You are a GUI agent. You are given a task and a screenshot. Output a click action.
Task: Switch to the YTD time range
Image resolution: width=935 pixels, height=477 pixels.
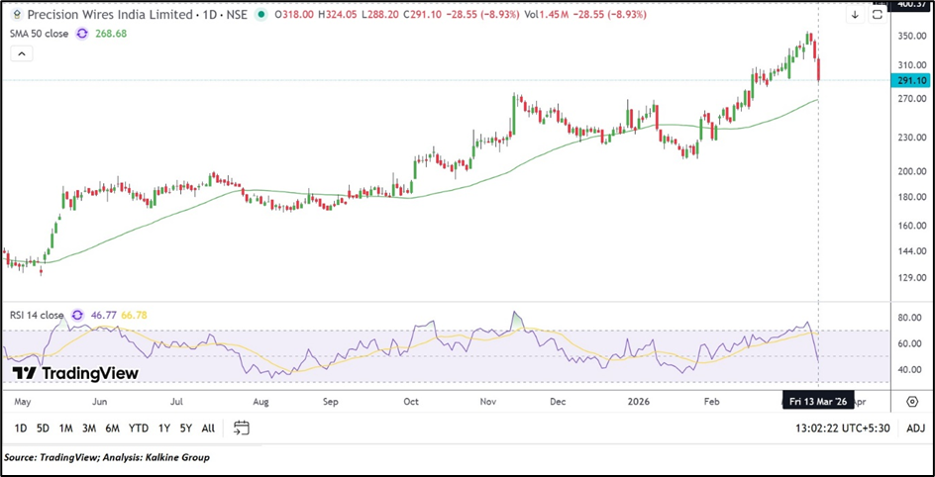click(139, 429)
